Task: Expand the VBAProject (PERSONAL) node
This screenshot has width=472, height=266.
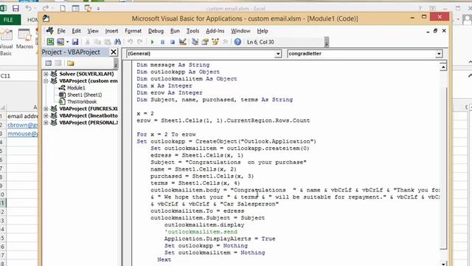Action: point(46,123)
